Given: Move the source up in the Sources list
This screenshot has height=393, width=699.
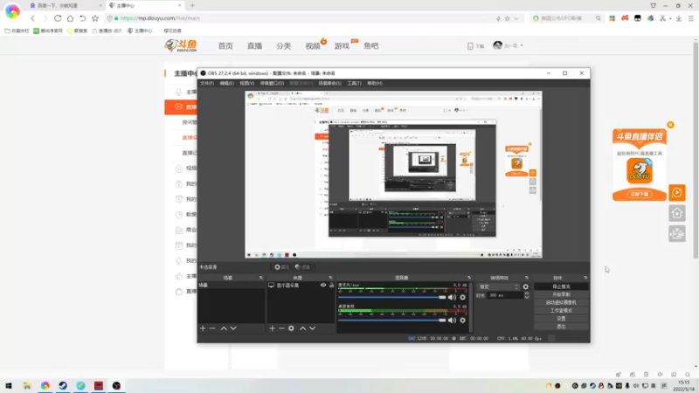Looking at the screenshot, I should click(x=302, y=328).
